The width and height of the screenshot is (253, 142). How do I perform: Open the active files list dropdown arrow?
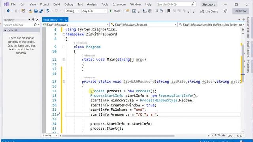[239, 19]
